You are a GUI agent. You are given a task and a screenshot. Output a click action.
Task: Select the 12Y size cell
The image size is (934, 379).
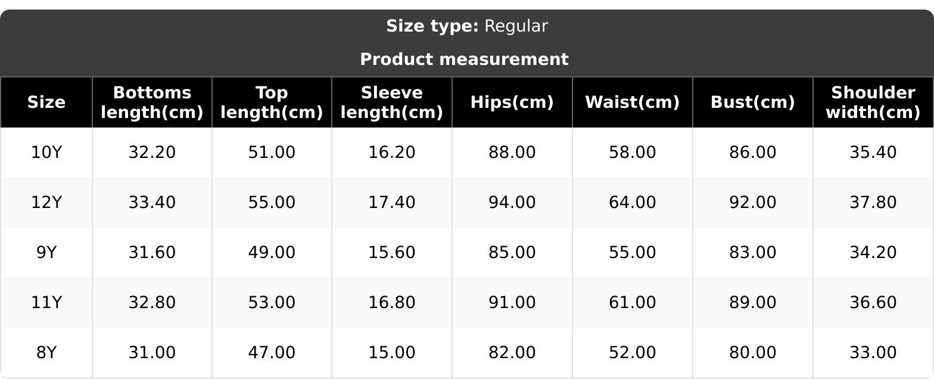[x=46, y=203]
